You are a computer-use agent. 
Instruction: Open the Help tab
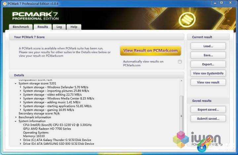[74, 27]
